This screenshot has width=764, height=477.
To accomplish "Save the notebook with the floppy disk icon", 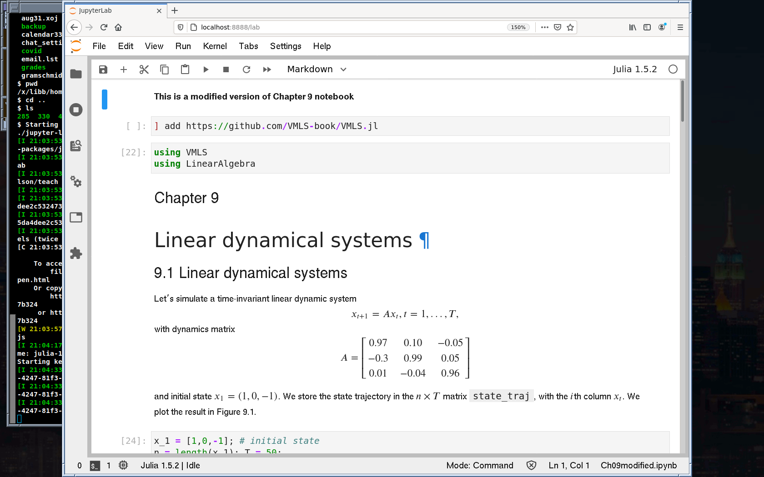I will pos(103,70).
